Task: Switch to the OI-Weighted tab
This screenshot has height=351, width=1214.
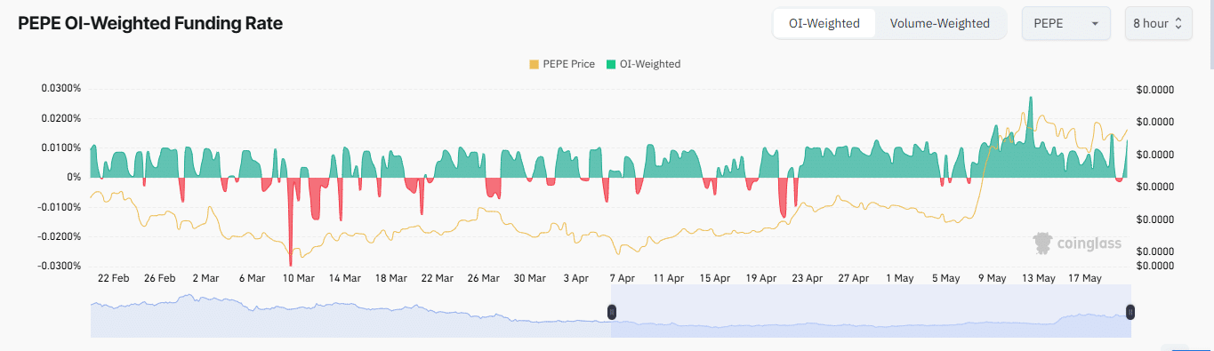Action: coord(824,23)
